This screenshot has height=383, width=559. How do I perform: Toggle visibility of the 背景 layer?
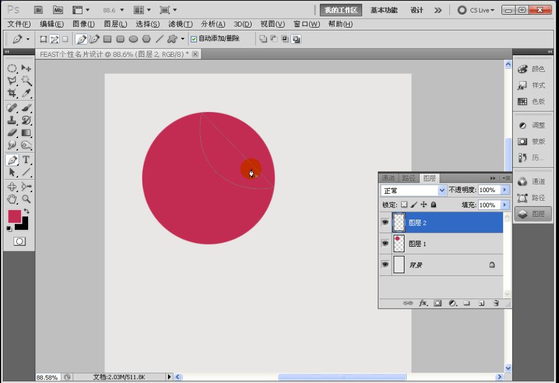(x=385, y=265)
